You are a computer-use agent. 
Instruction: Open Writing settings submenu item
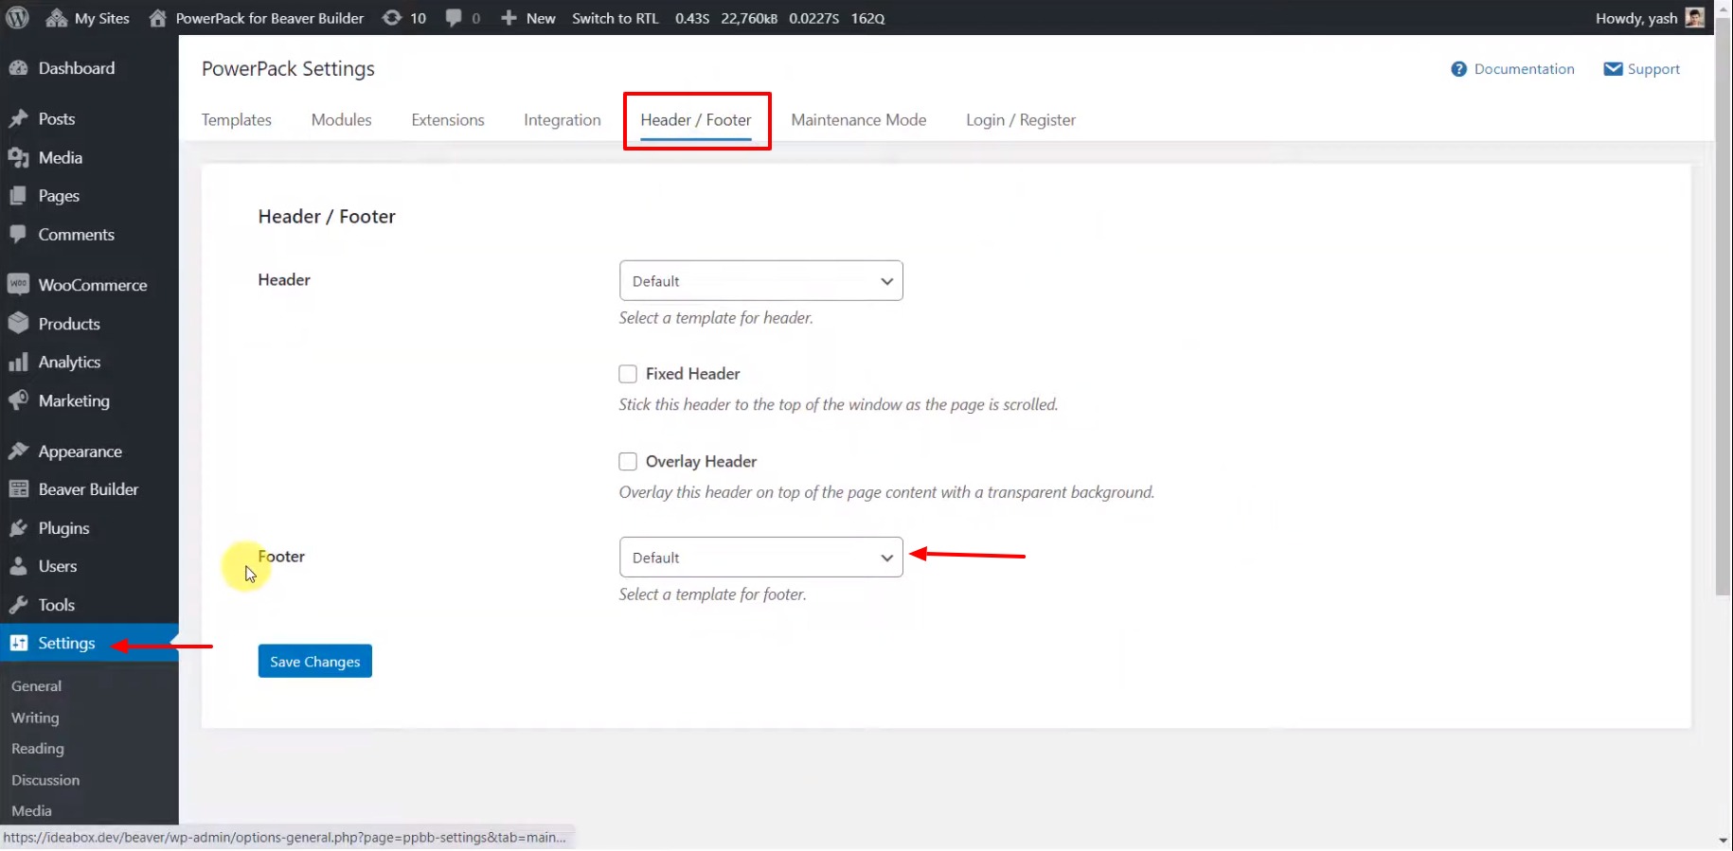(35, 718)
